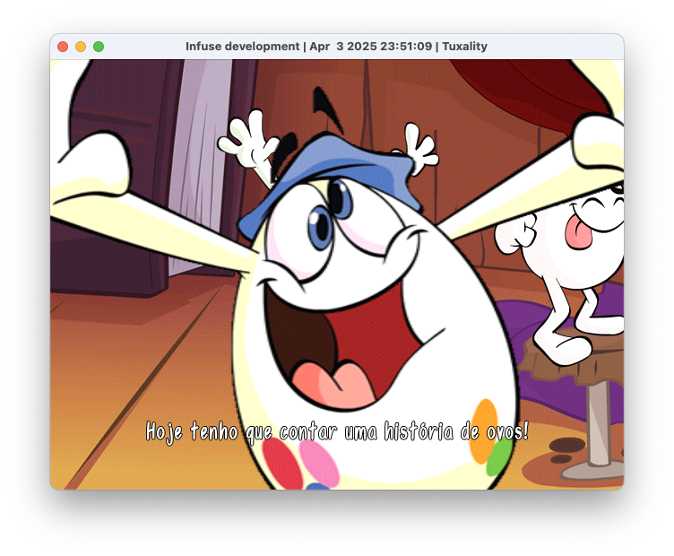This screenshot has height=556, width=674.
Task: Click the window title 'Infuse development | Apr 3 2025 23:51:09 | Tuxality'
Action: pyautogui.click(x=336, y=46)
